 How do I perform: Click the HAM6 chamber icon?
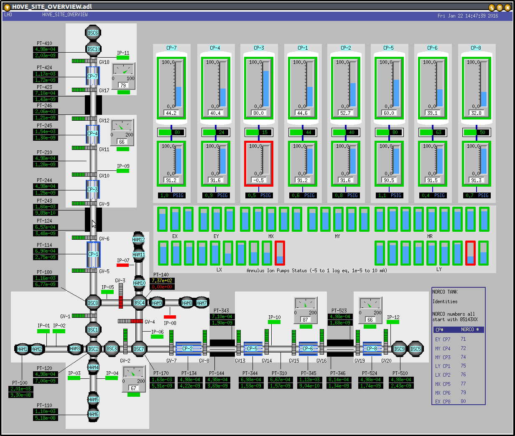click(x=93, y=414)
